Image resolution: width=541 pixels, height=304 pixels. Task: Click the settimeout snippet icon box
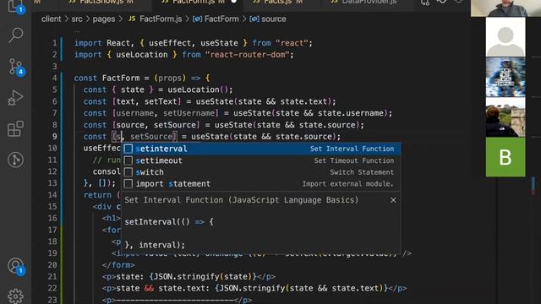pyautogui.click(x=128, y=160)
